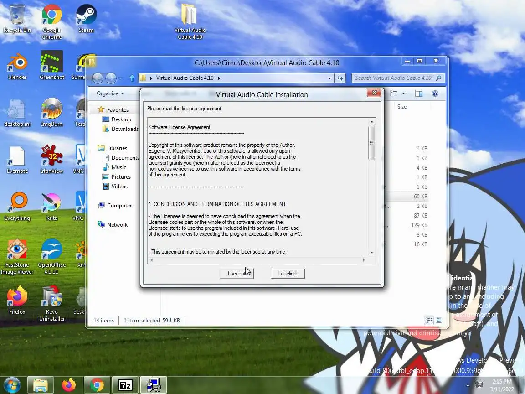525x394 pixels.
Task: Select the desktop.ini file icon
Action: 17,113
